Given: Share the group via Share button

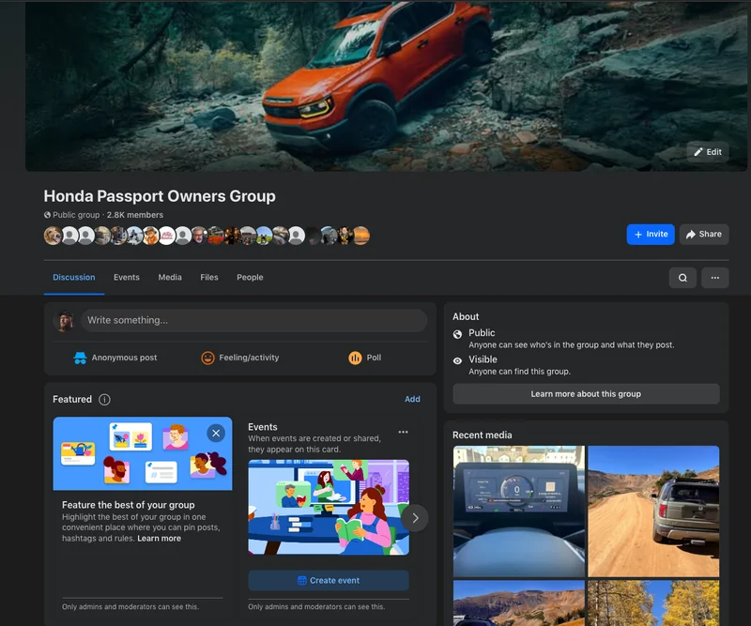Looking at the screenshot, I should pos(704,235).
